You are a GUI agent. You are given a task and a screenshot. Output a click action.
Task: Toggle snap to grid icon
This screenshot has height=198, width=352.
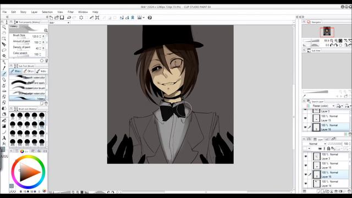tap(133, 18)
